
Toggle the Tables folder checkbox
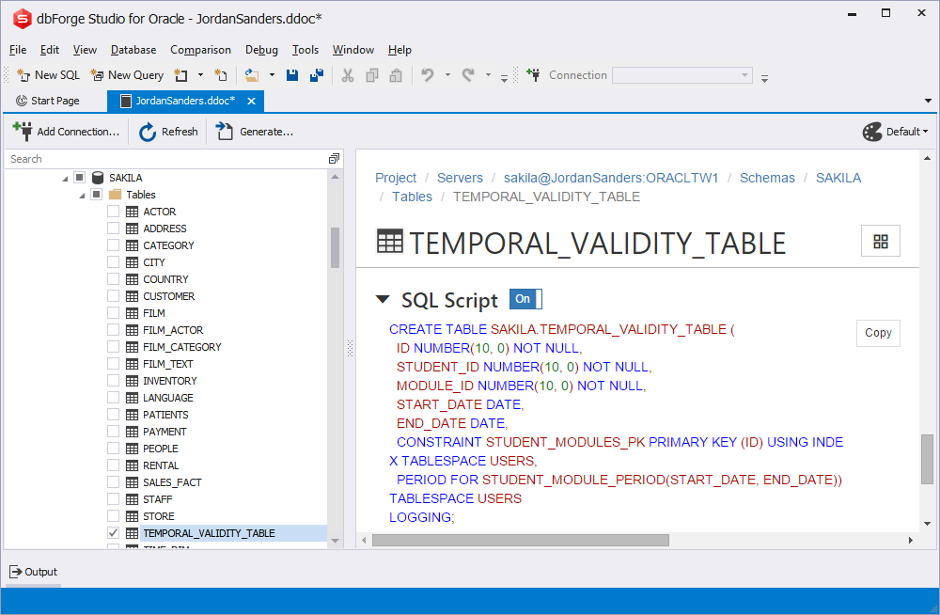pyautogui.click(x=96, y=194)
